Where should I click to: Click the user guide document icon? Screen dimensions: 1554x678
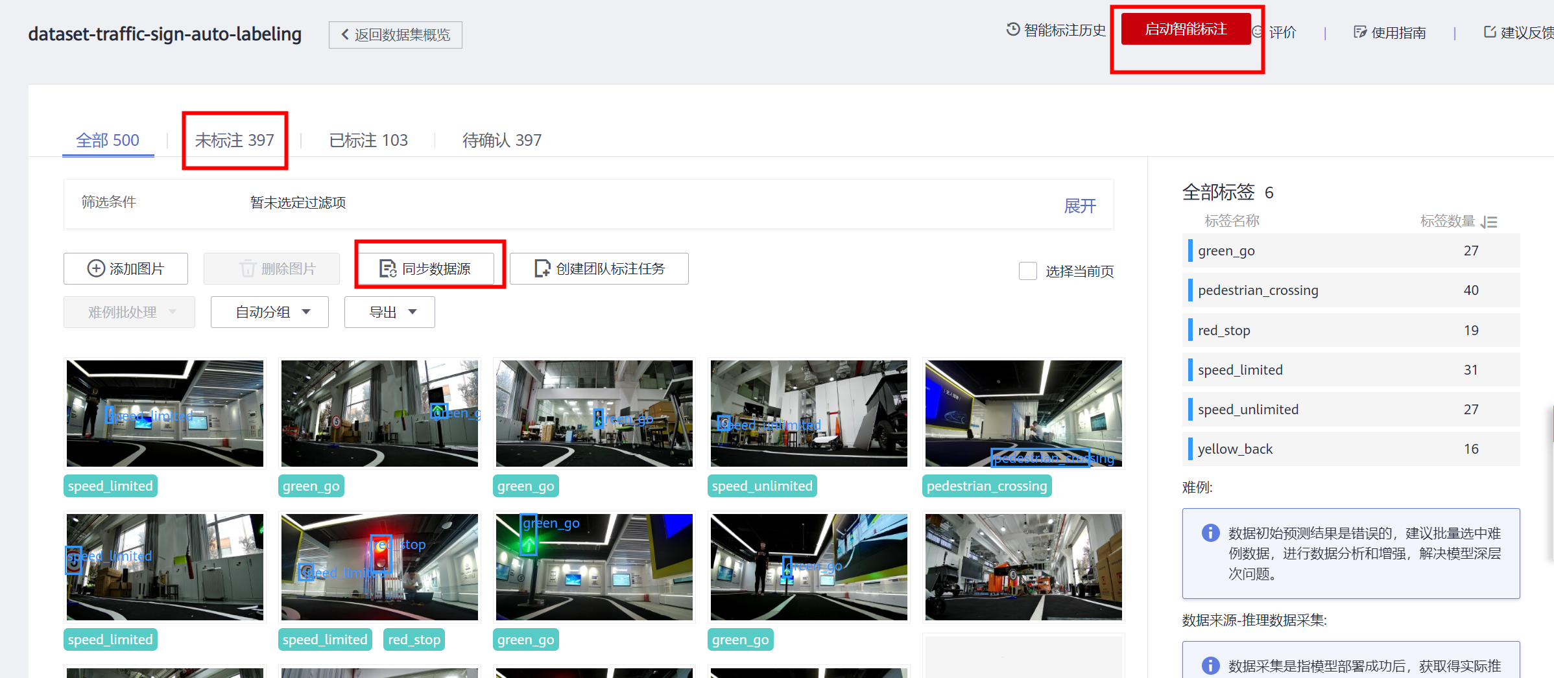click(1359, 32)
